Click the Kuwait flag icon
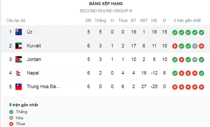210x127 pixels. tap(19, 46)
